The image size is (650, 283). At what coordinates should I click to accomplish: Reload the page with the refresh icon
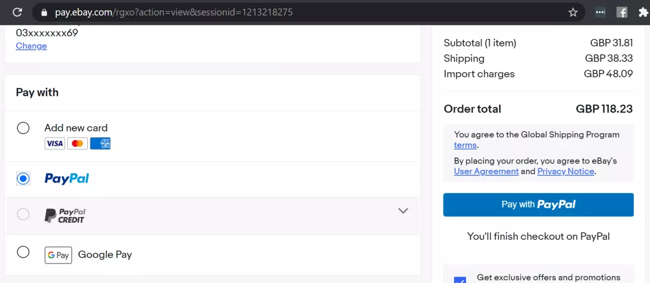(x=17, y=12)
